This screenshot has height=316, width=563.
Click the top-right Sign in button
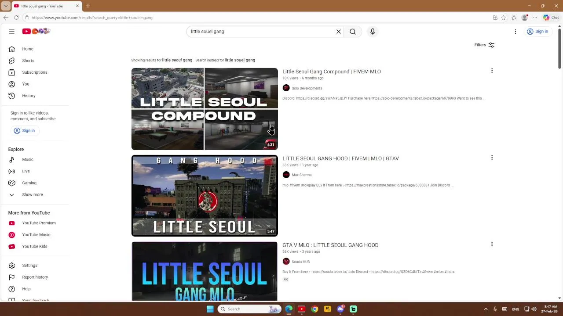537,32
